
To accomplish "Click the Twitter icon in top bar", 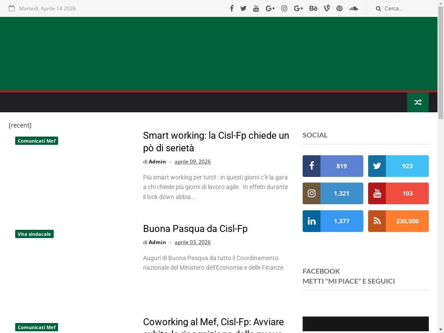I will tap(243, 8).
